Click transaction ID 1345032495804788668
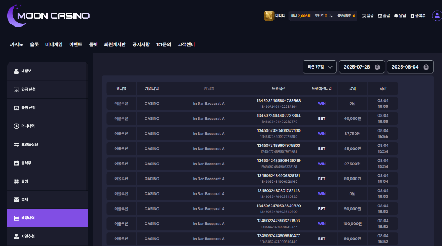This screenshot has height=246, width=442. point(278,101)
